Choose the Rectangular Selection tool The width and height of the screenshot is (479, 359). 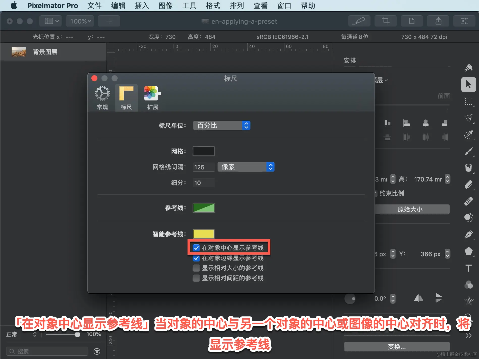tap(469, 101)
